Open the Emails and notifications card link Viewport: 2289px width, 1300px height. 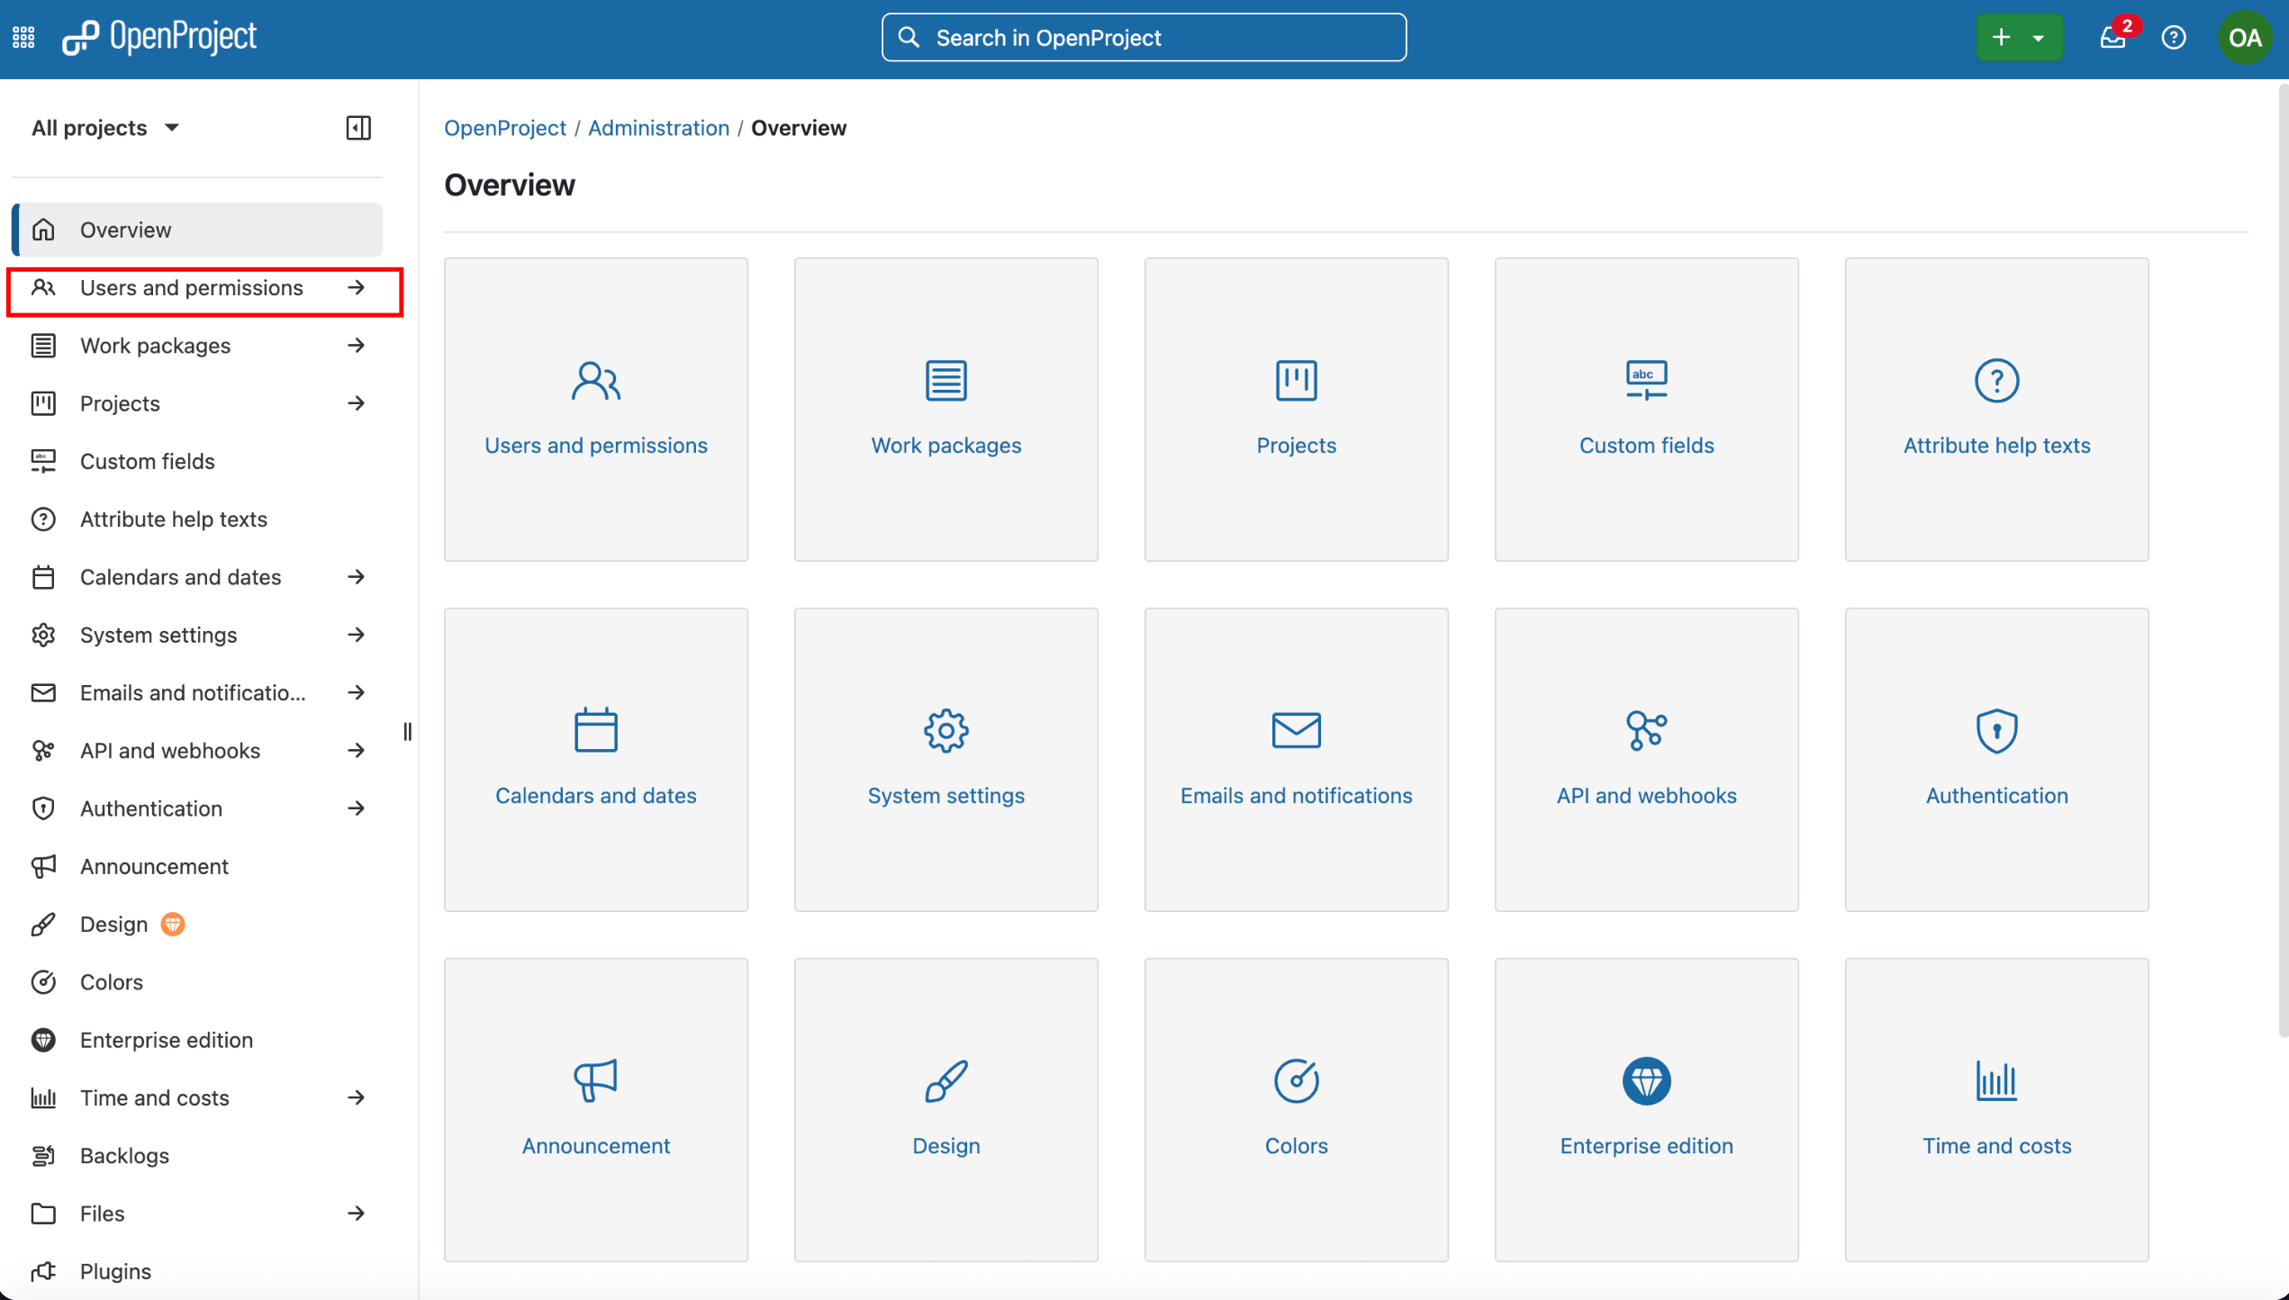point(1297,796)
